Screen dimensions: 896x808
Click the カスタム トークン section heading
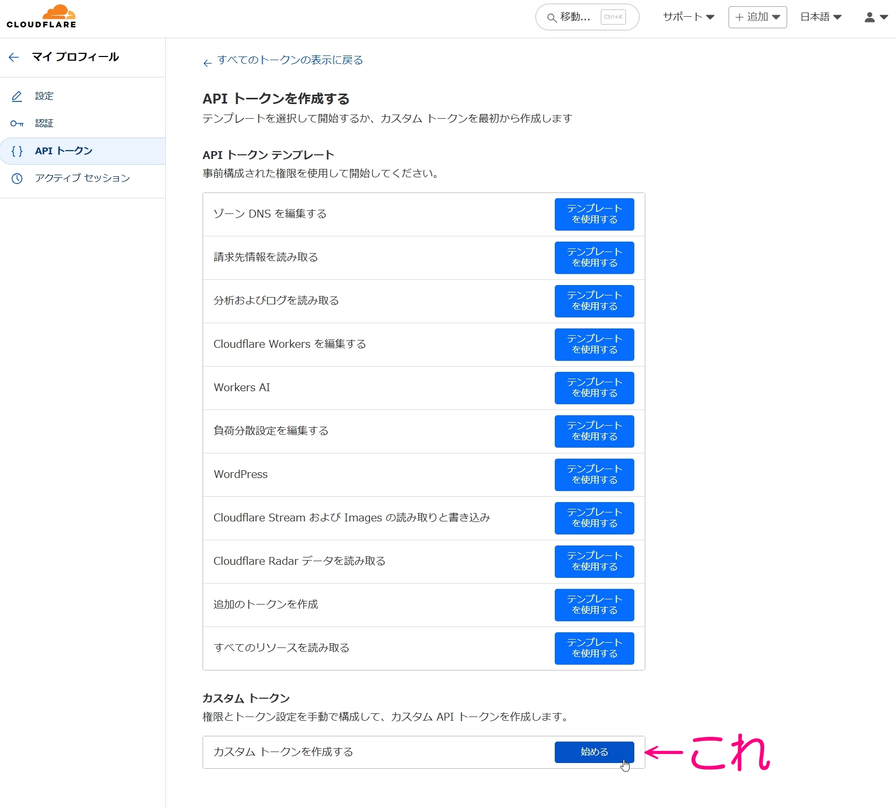coord(246,699)
